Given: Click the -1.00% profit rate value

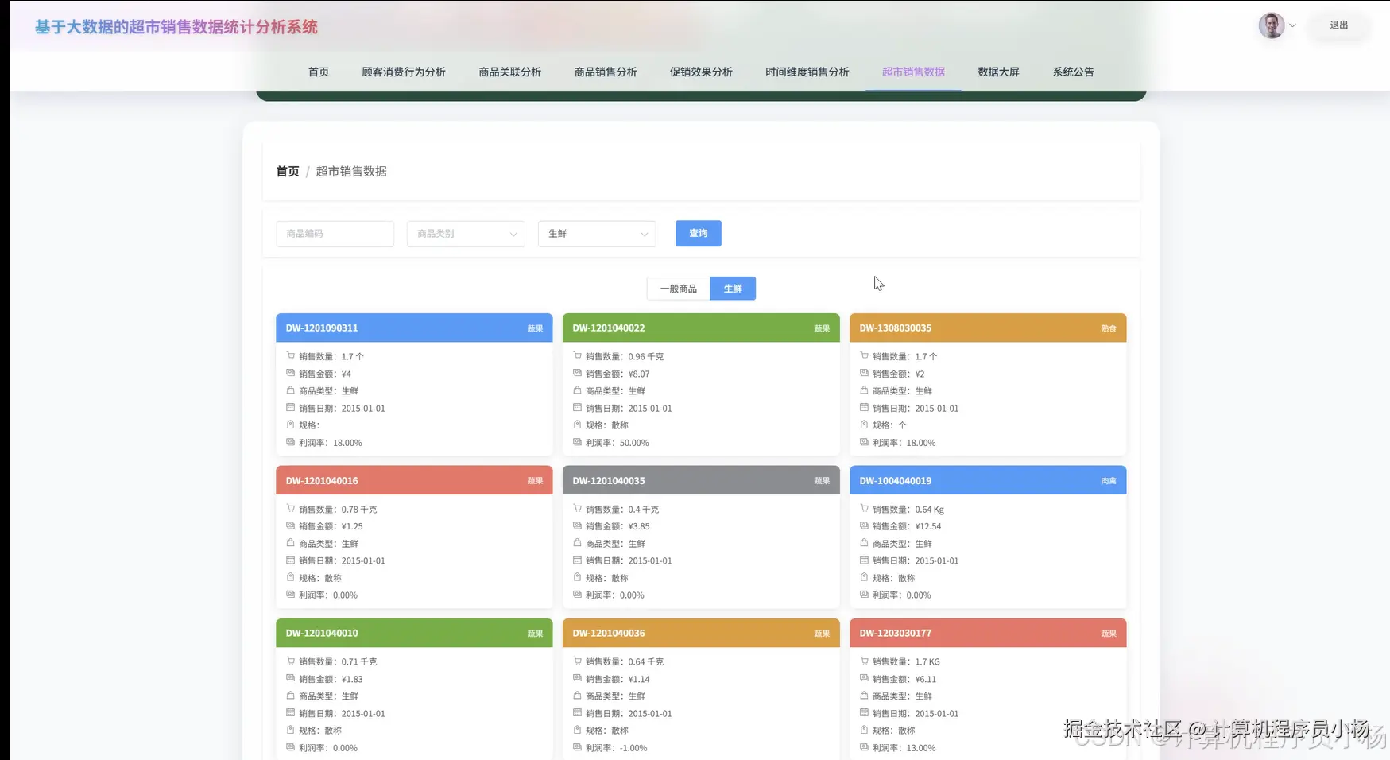Looking at the screenshot, I should (x=633, y=748).
